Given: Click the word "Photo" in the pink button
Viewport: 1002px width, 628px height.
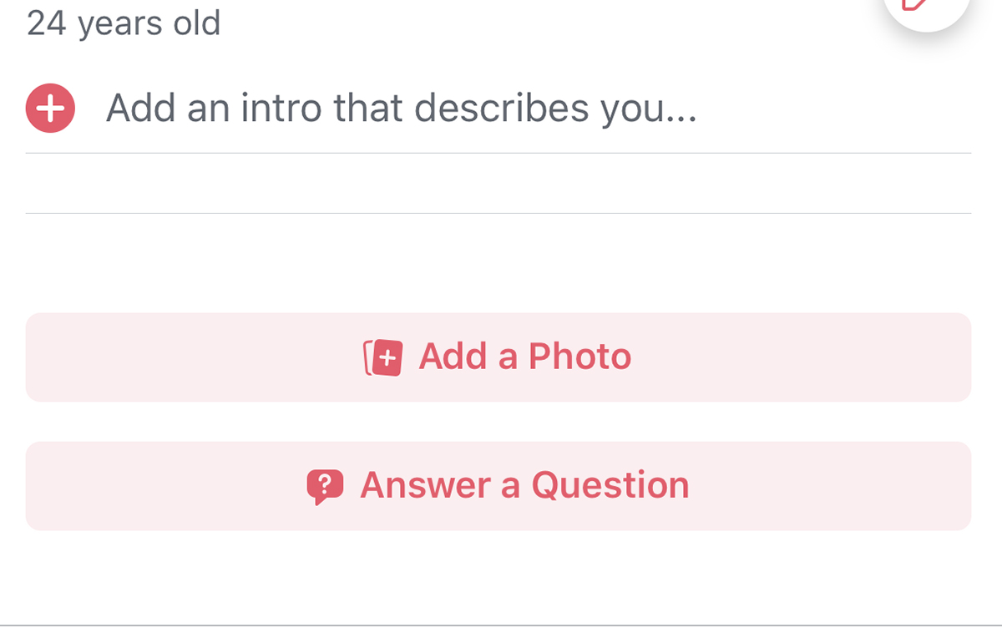Looking at the screenshot, I should click(579, 357).
